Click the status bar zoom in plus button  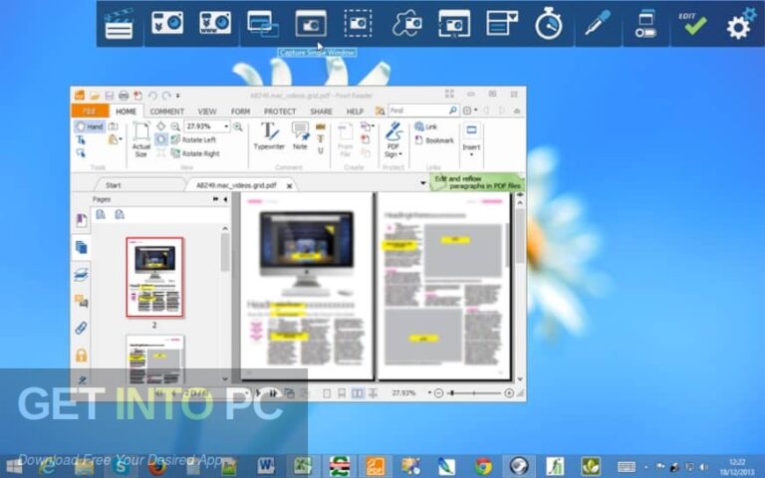(x=509, y=393)
